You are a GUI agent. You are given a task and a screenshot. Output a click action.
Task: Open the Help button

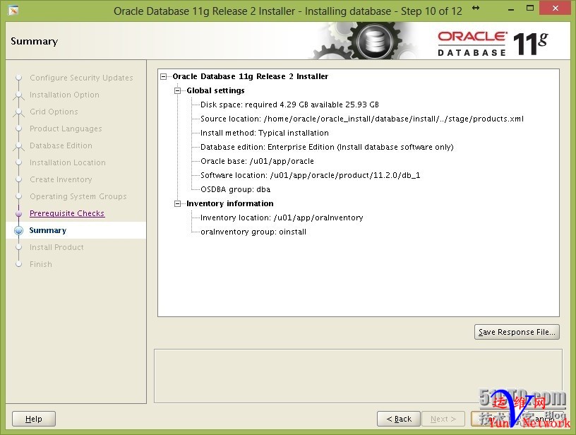[34, 419]
